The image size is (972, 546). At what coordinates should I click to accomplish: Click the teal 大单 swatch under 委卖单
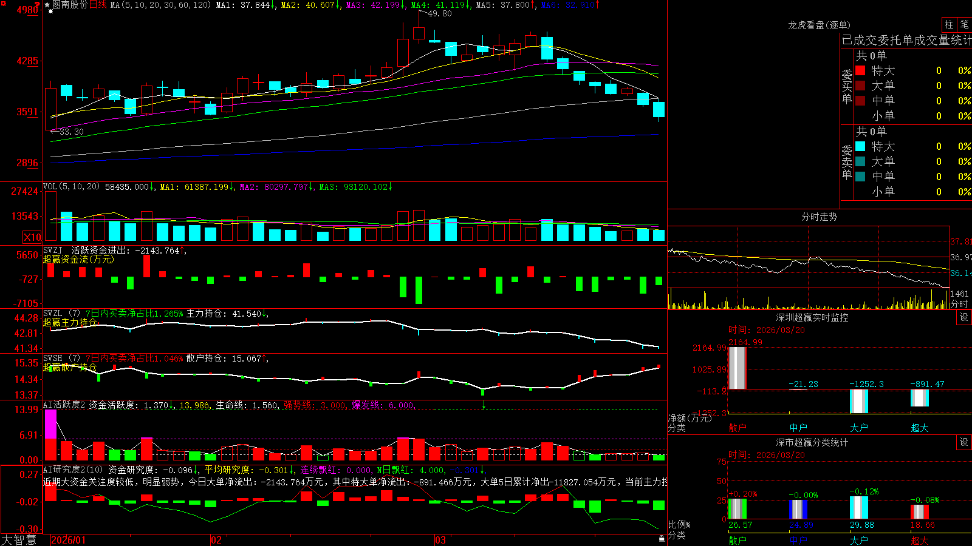point(860,161)
